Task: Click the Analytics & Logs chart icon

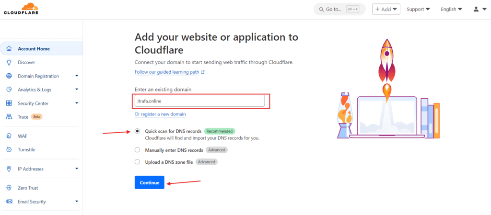Action: click(x=9, y=90)
